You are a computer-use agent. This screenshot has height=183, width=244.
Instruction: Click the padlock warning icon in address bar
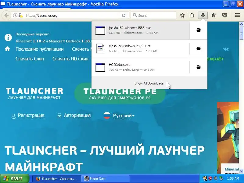pos(20,16)
